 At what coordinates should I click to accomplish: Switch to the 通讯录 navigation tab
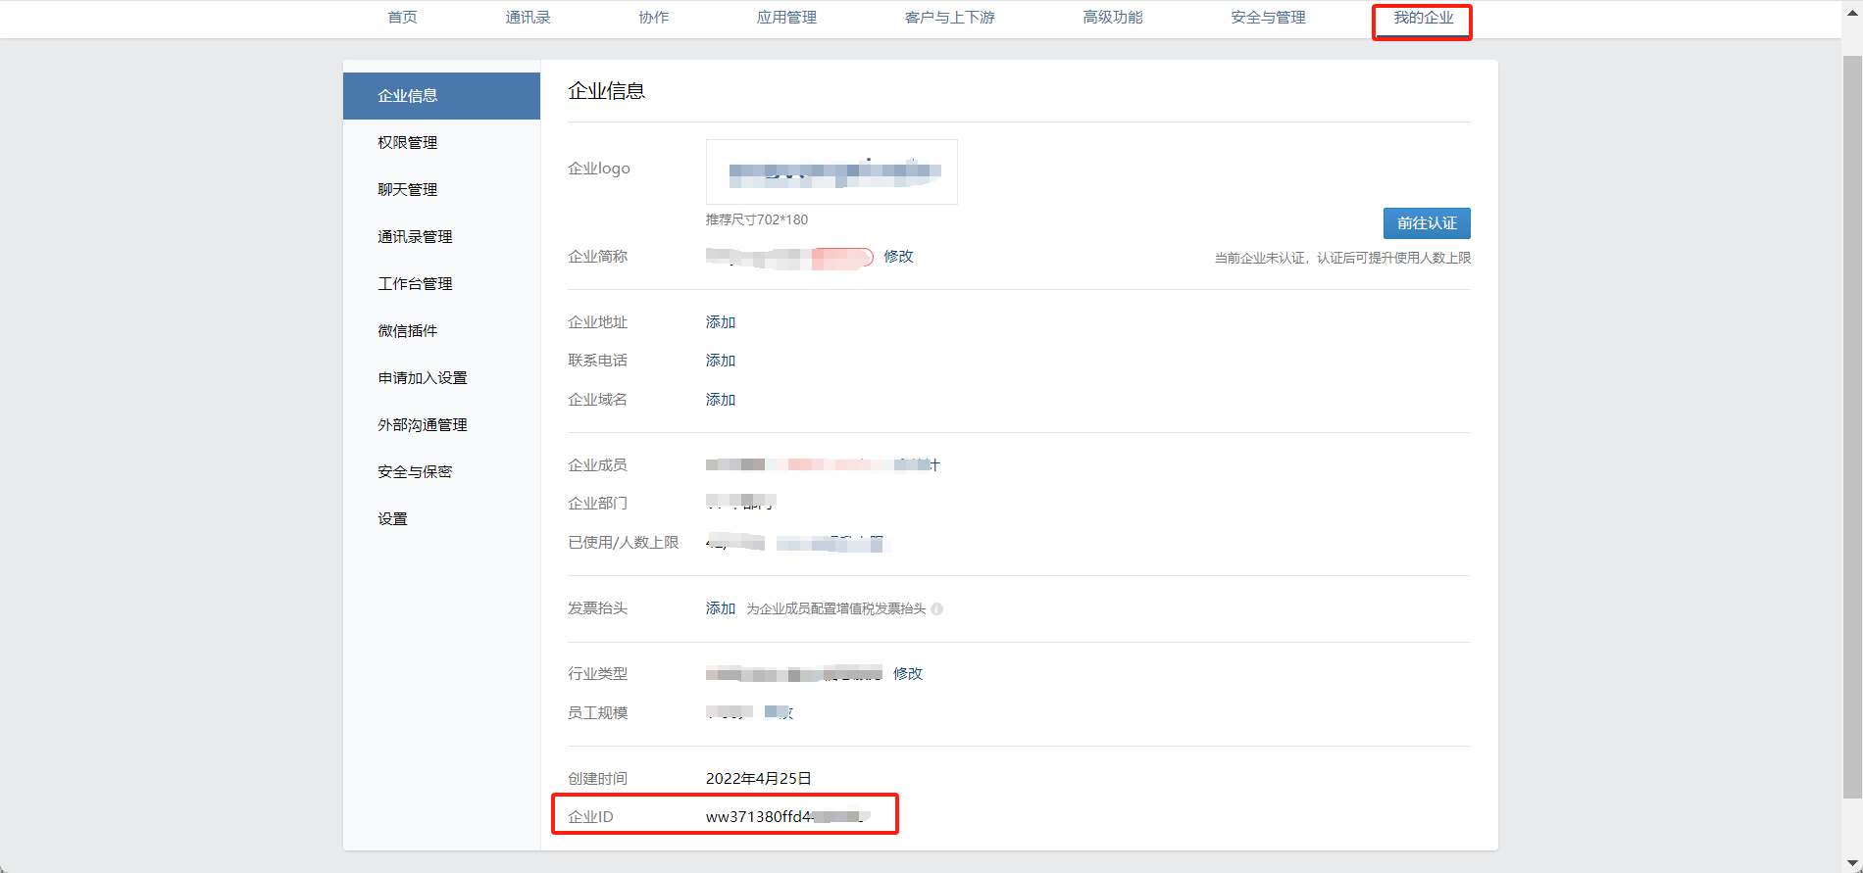tap(528, 18)
